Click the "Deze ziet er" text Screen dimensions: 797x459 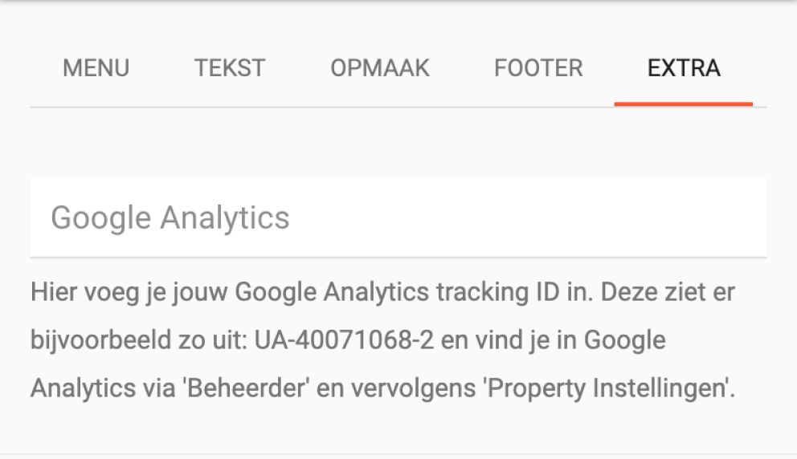point(668,292)
